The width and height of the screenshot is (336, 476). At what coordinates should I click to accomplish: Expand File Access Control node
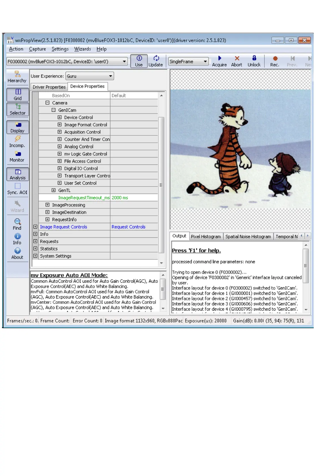60,161
